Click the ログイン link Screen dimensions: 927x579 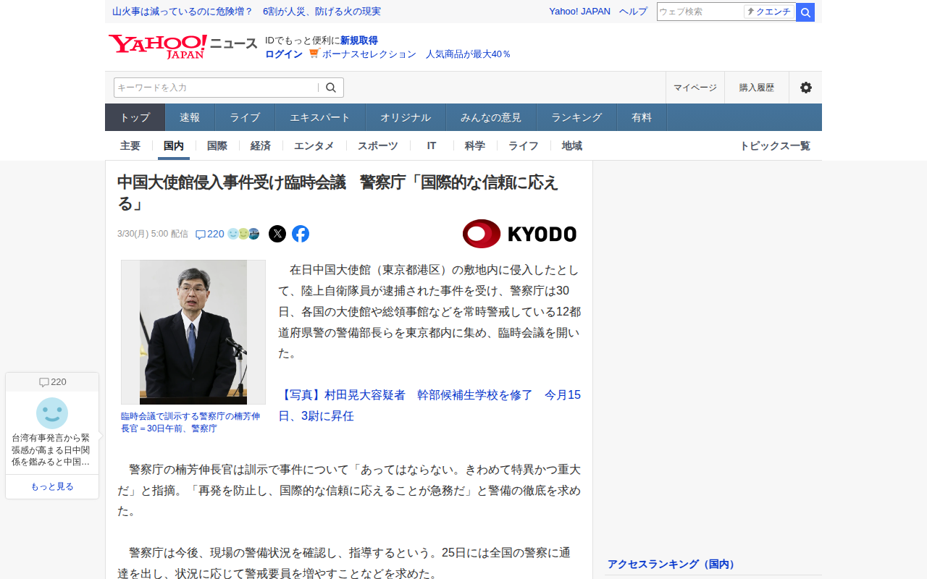[x=284, y=54]
